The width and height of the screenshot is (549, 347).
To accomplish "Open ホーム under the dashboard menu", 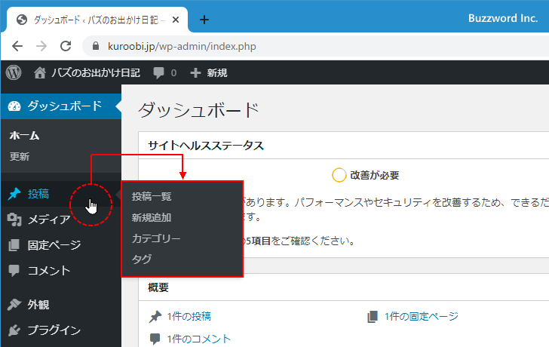I will tap(24, 136).
